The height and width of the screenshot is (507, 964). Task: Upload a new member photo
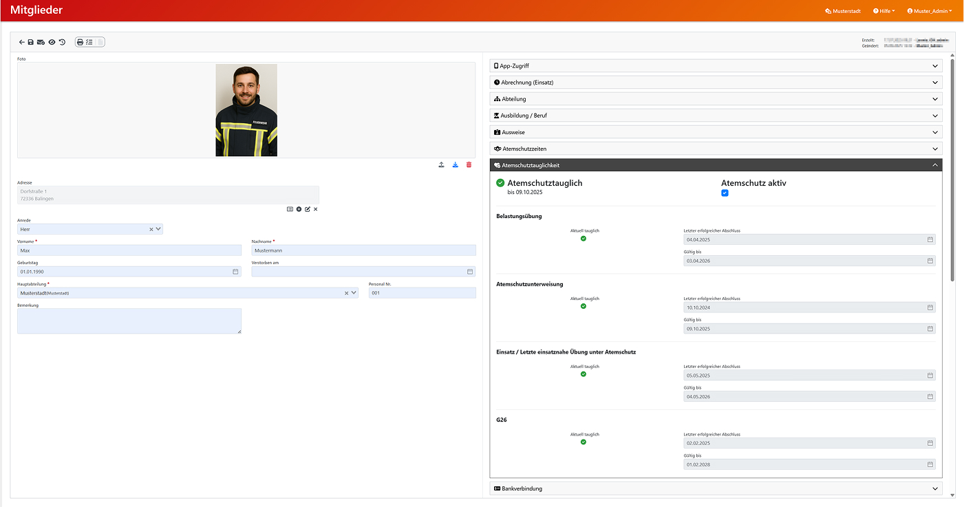coord(441,165)
